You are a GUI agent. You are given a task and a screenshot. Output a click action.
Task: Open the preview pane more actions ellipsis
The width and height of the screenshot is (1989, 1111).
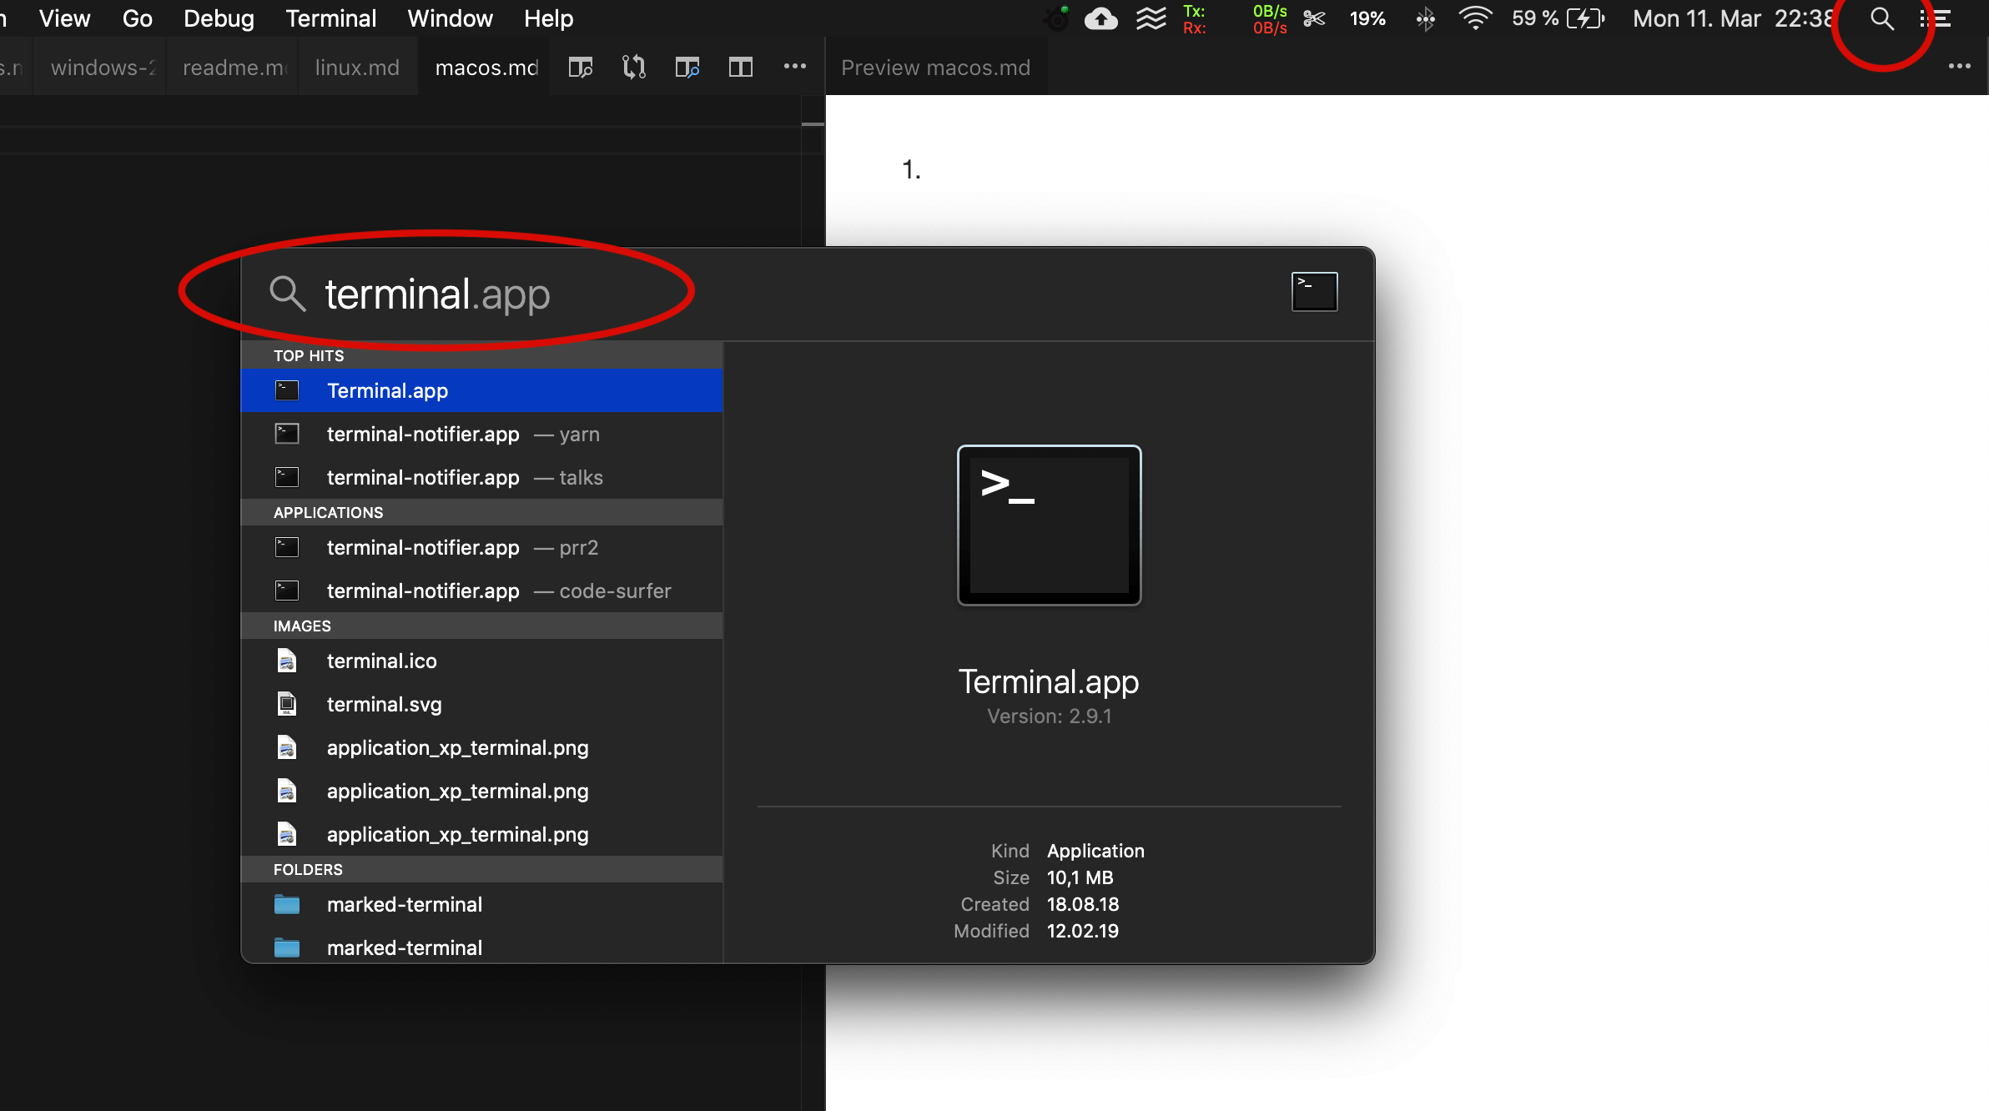tap(1959, 66)
